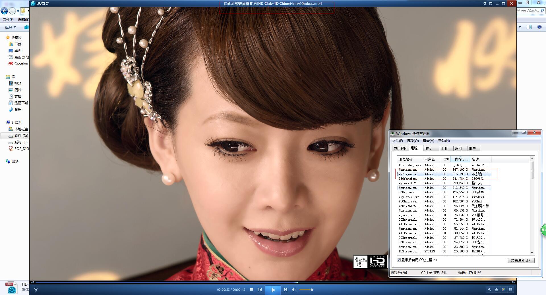The image size is (546, 295).
Task: Click the rewind arrows left of the seek bar
Action: click(32, 282)
